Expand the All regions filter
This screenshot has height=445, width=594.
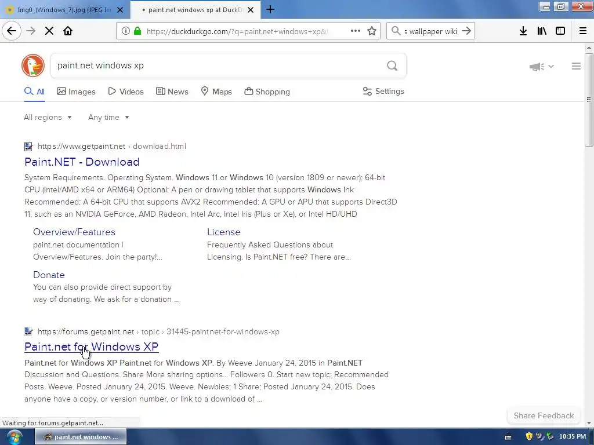48,117
